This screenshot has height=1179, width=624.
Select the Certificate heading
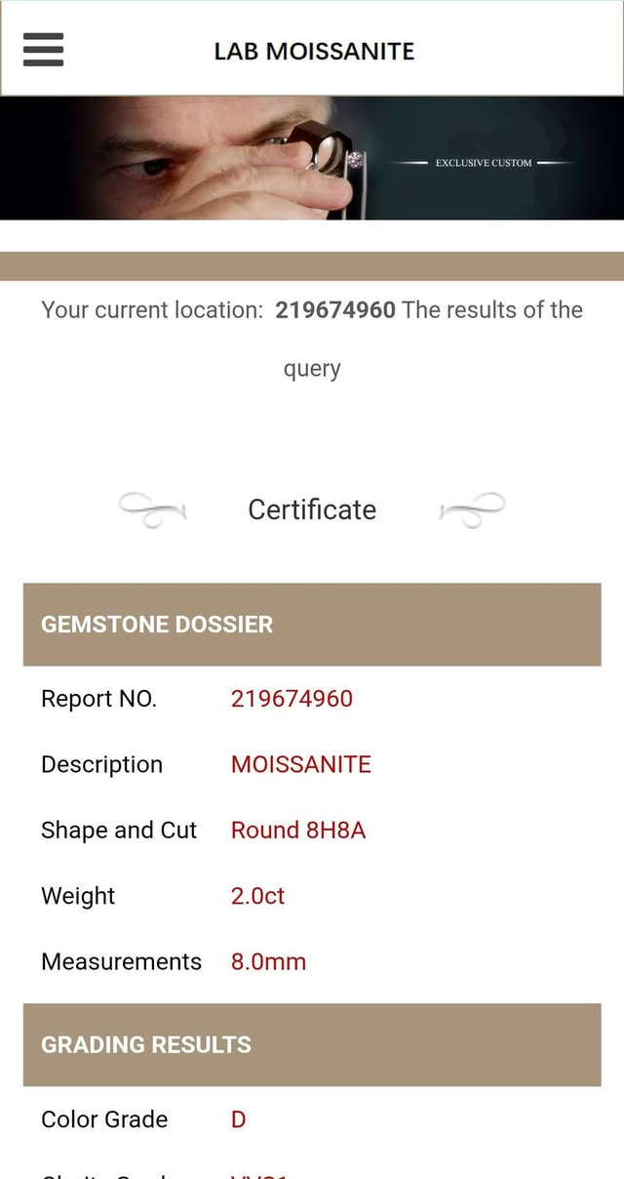pyautogui.click(x=312, y=509)
